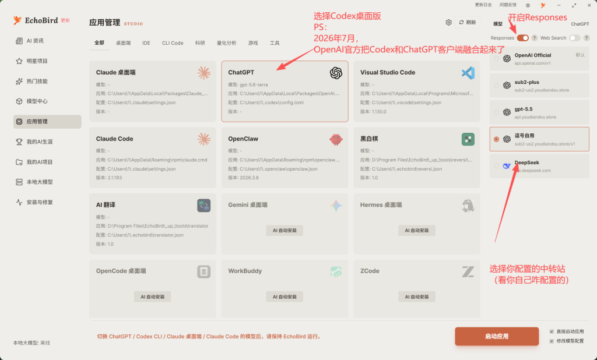This screenshot has height=360, width=597.
Task: Switch to the 桌面端 tab
Action: pyautogui.click(x=124, y=43)
